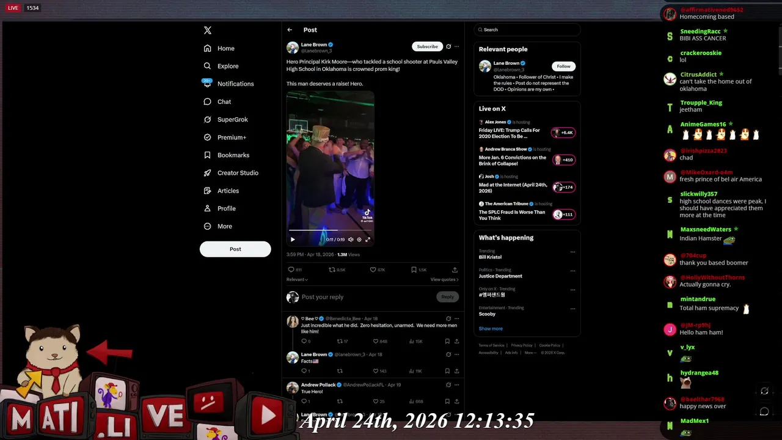The height and width of the screenshot is (440, 782).
Task: Open Notifications in the sidebar
Action: click(x=228, y=84)
